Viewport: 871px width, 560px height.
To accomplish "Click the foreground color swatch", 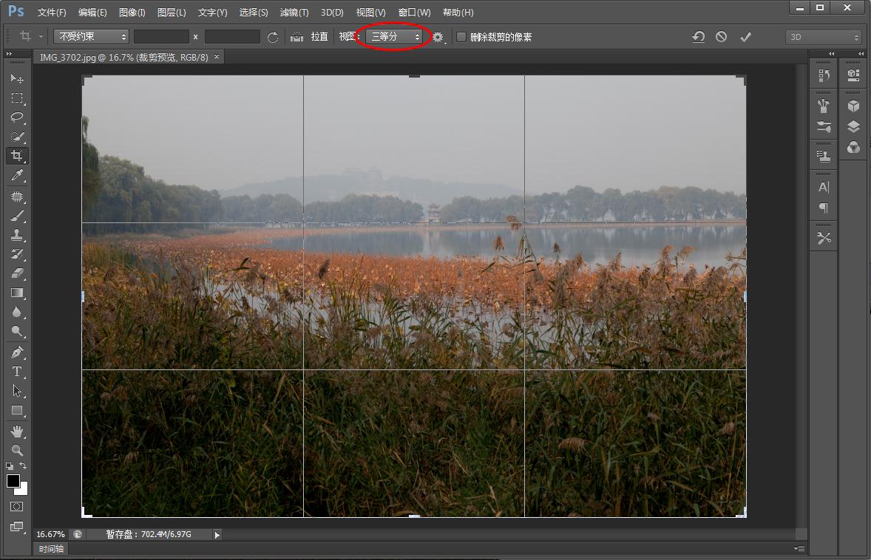I will tap(13, 481).
